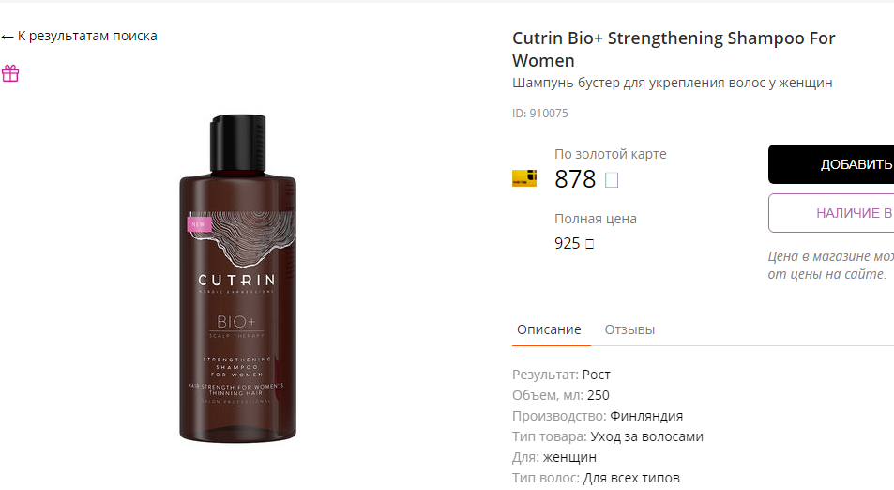The height and width of the screenshot is (490, 894).
Task: Click the gold card price 878
Action: tap(575, 179)
